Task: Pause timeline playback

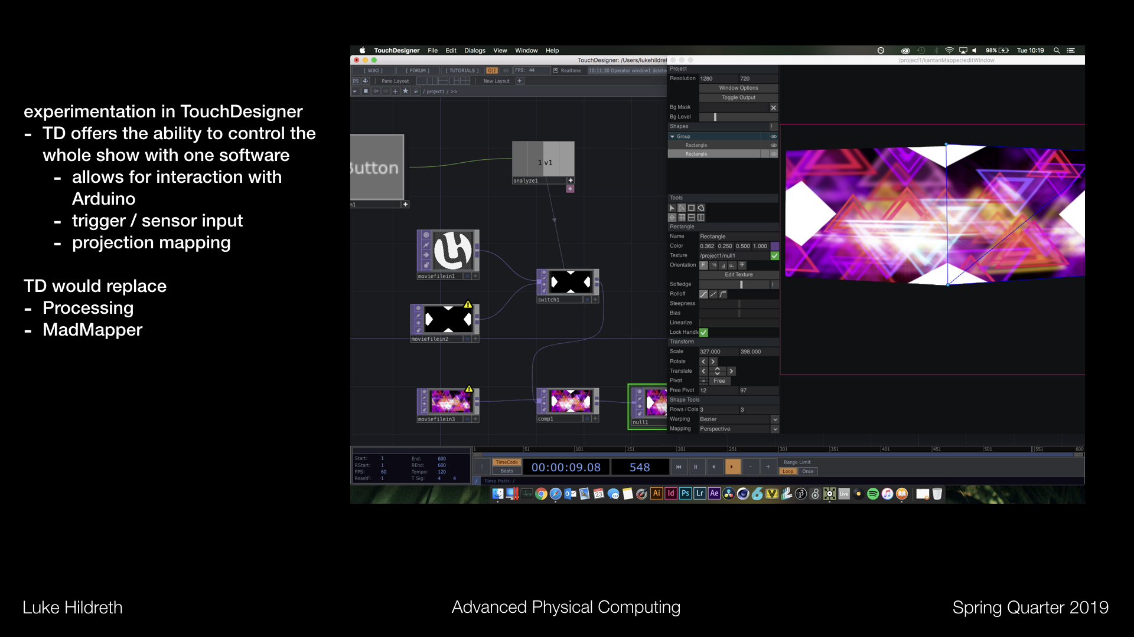Action: click(696, 467)
